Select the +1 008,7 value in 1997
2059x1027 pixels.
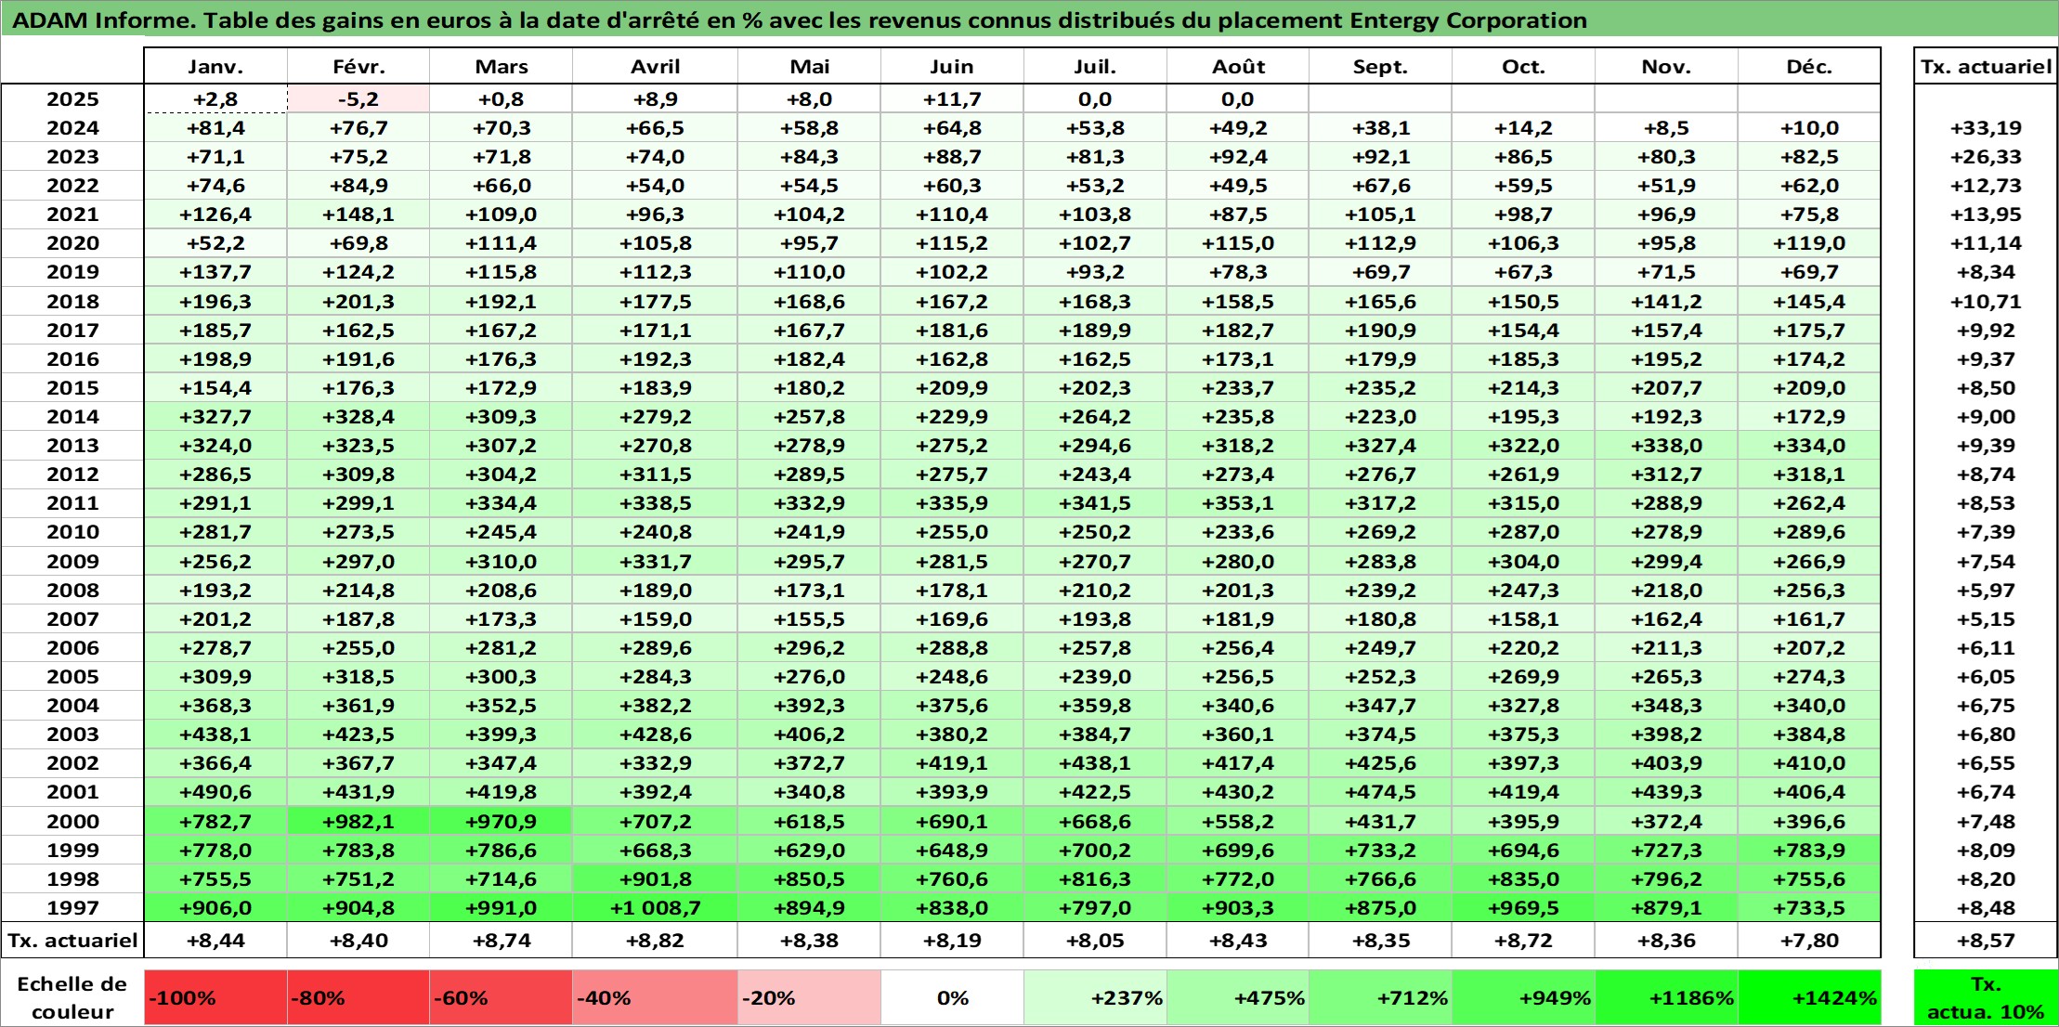(656, 908)
